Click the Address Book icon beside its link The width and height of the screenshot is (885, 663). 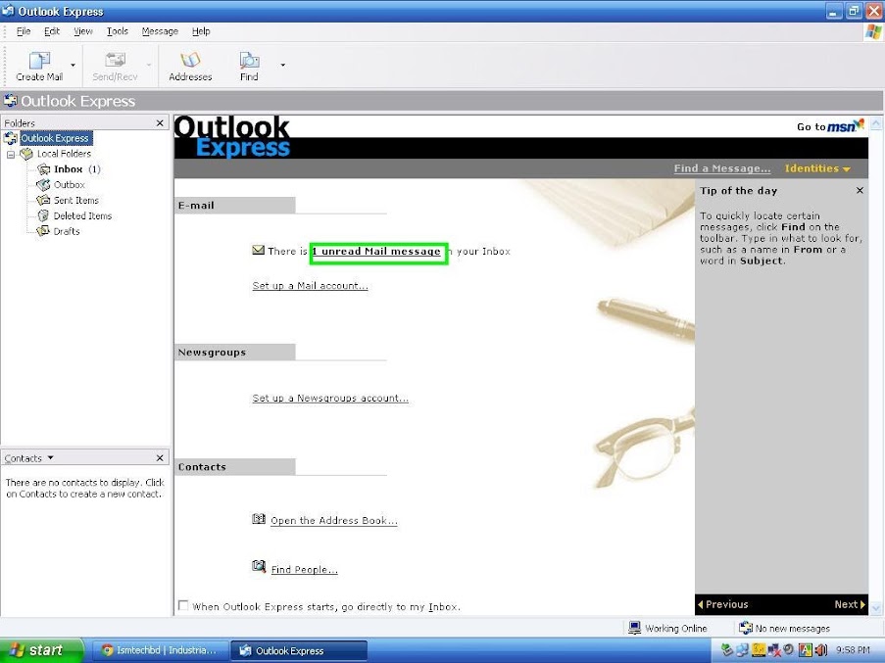click(259, 519)
